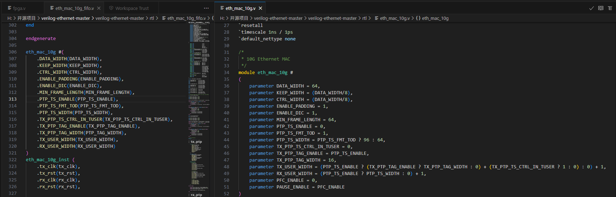Click the open-book preview icon

click(x=601, y=8)
